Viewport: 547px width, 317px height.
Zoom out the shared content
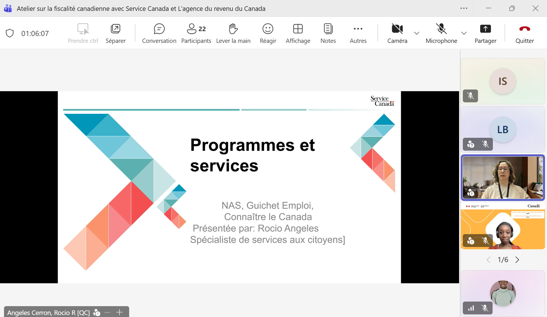[x=108, y=312]
